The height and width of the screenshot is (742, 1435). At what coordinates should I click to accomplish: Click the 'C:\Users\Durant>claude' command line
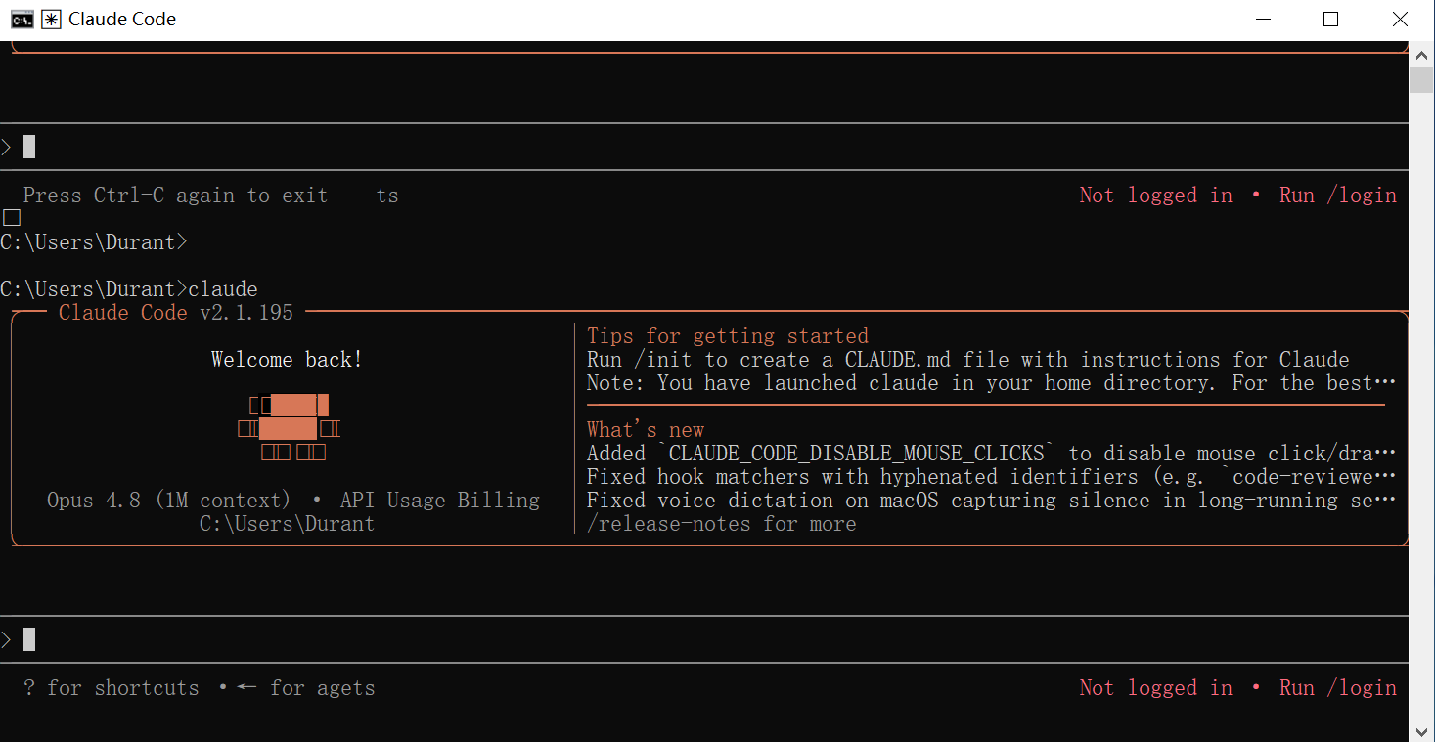pyautogui.click(x=129, y=289)
